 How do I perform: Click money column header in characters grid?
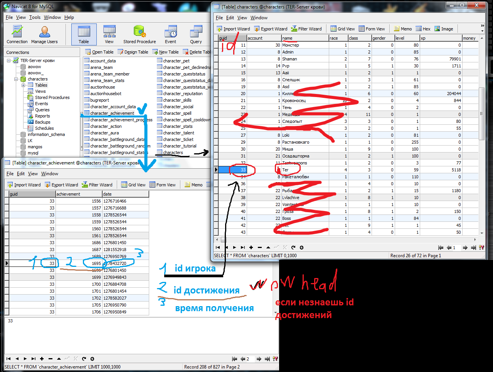point(470,38)
